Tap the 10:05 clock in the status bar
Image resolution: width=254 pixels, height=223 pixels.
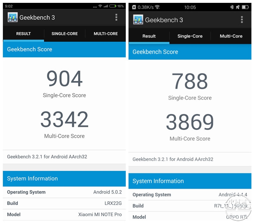(190, 7)
